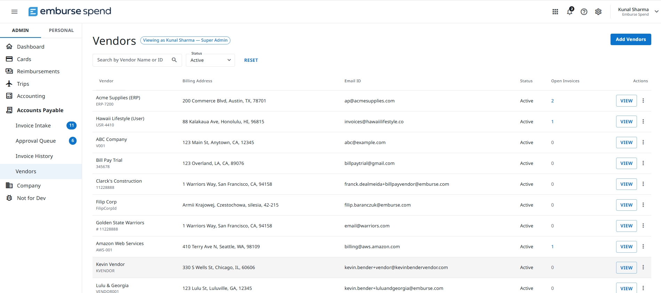
Task: Open Hawaii Lifestyle open invoices count
Action: (552, 122)
